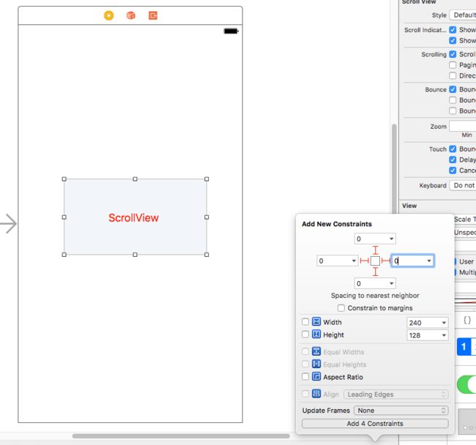The width and height of the screenshot is (476, 445).
Task: Click the Equal Widths icon
Action: pos(316,351)
